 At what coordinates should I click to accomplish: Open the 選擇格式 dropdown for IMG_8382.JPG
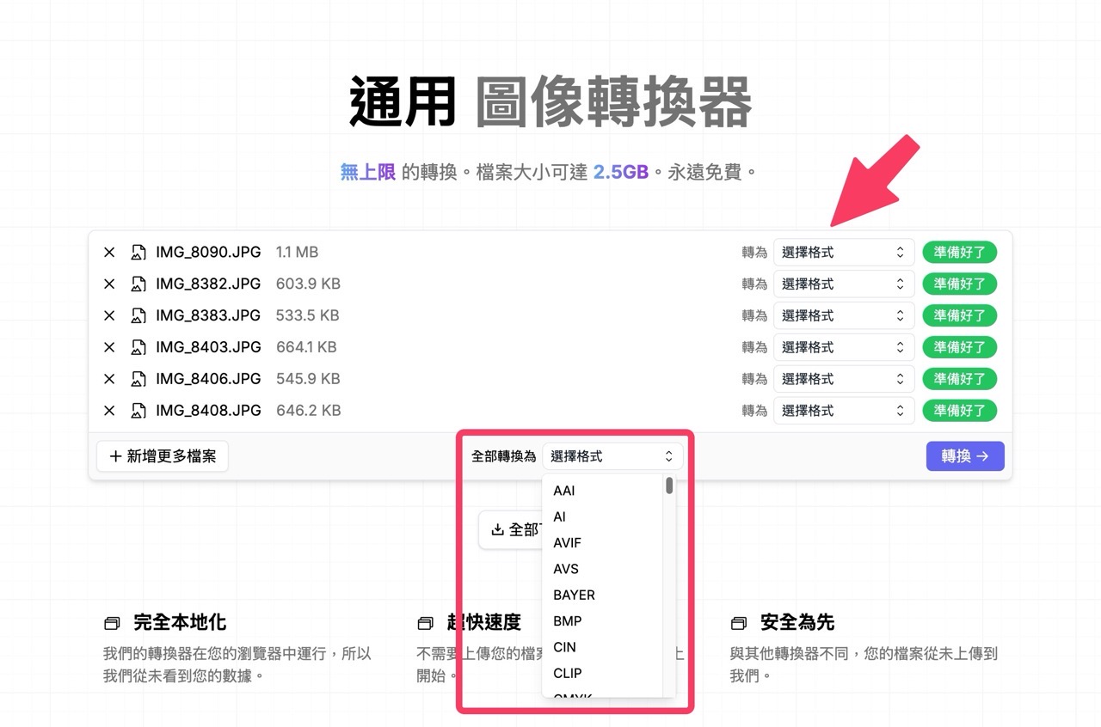click(x=844, y=284)
